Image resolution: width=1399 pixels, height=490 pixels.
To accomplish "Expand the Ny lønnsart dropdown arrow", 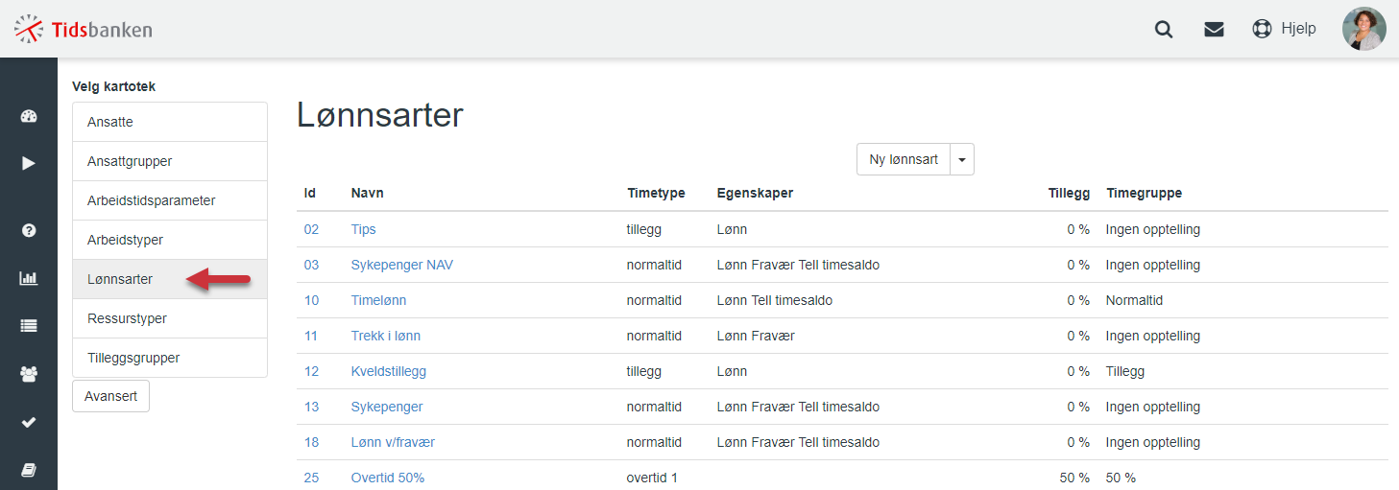I will 962,160.
